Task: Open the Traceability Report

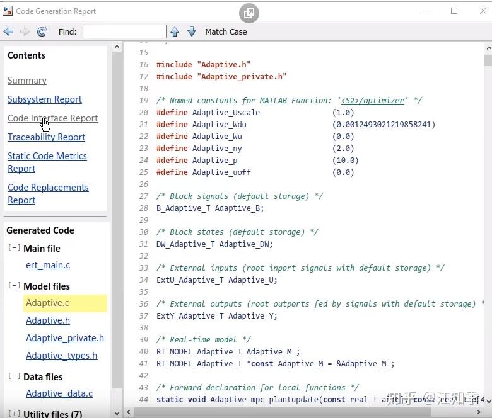Action: click(x=47, y=137)
